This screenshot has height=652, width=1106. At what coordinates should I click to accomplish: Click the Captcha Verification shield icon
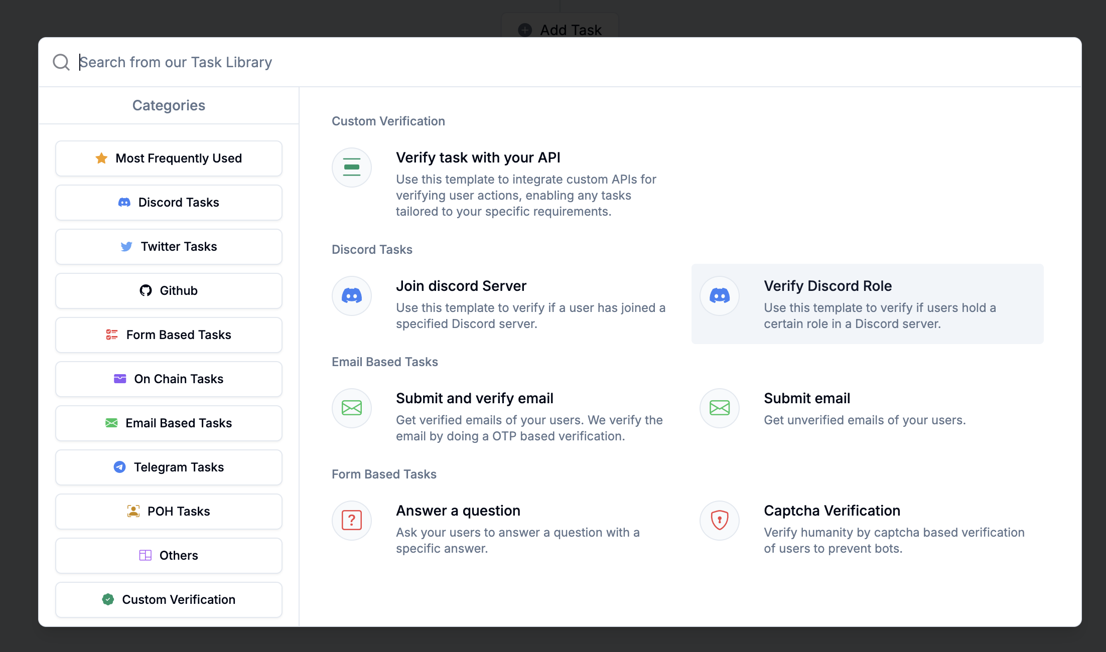click(719, 521)
